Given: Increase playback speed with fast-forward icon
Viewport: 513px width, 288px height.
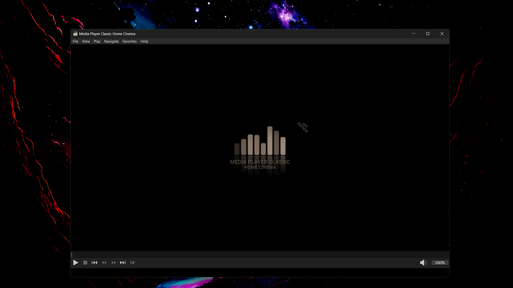Looking at the screenshot, I should coord(113,263).
